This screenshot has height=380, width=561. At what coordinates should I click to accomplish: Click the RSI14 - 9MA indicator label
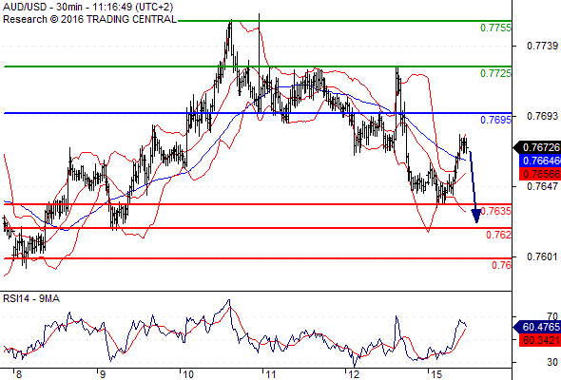[x=31, y=298]
